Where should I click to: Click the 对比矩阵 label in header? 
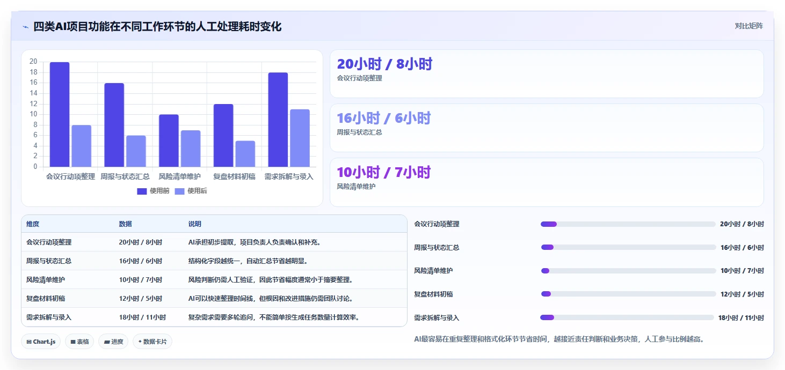click(x=748, y=26)
